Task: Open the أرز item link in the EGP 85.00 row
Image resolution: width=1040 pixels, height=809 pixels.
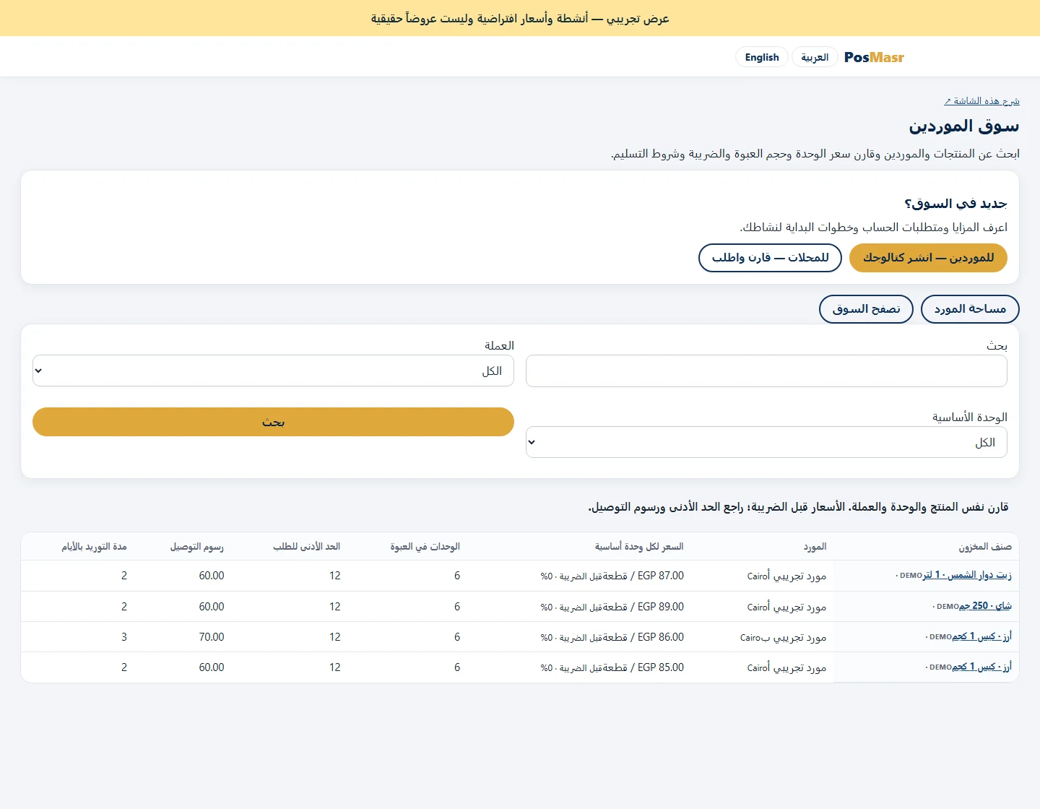Action: click(981, 667)
